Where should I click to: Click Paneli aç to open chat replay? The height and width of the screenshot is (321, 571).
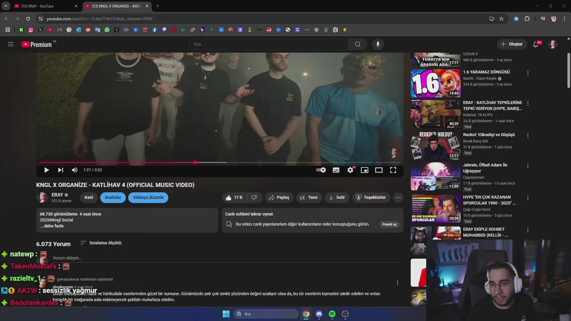click(389, 224)
